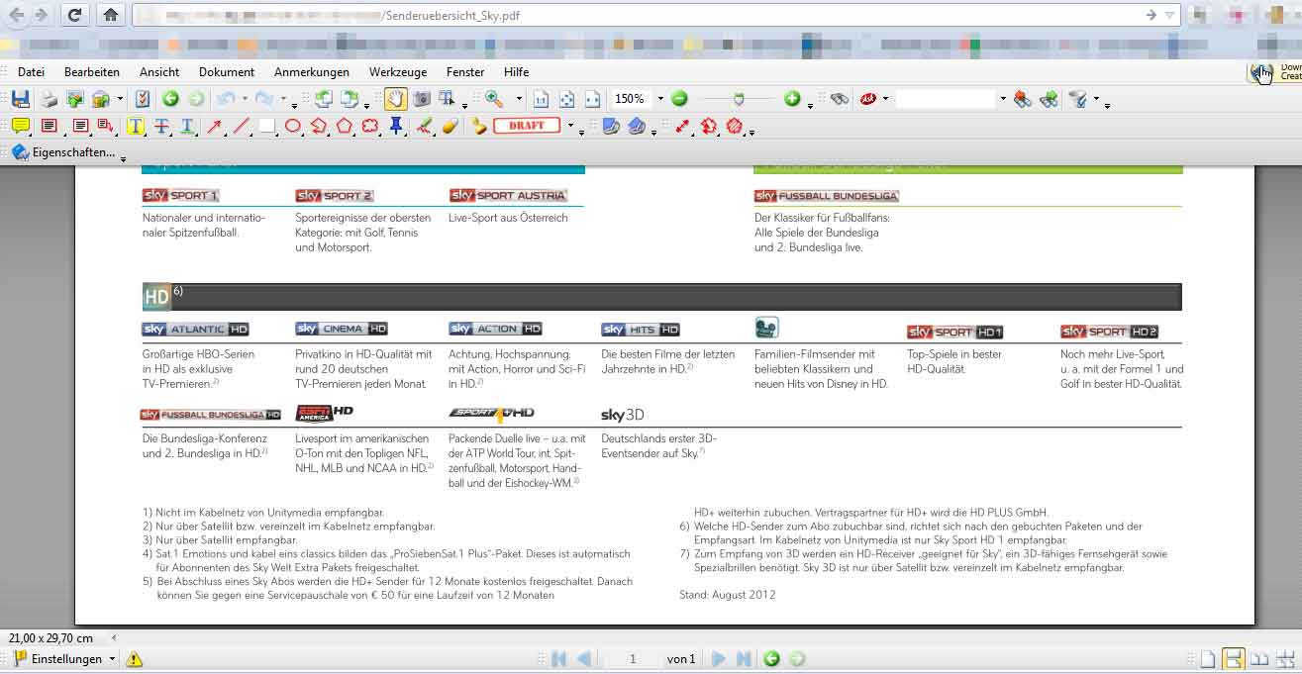
Task: Click the green plus Zoom In button
Action: (792, 99)
